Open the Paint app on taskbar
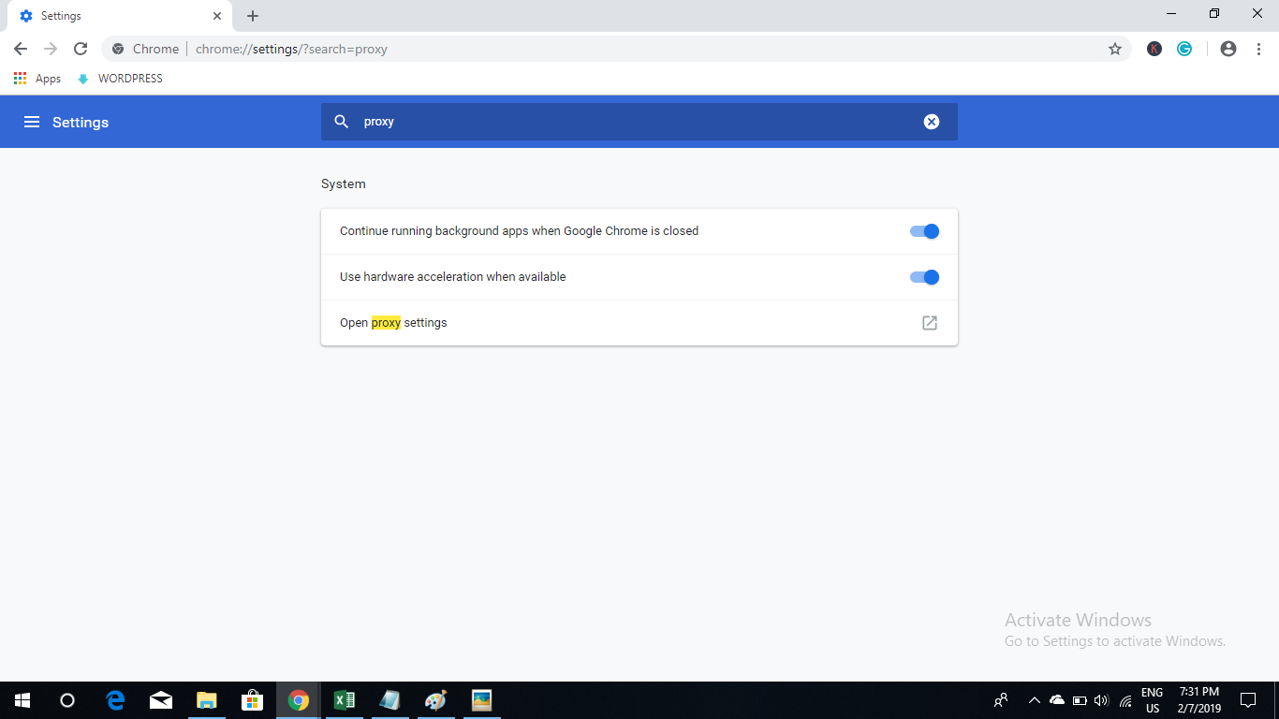 pyautogui.click(x=435, y=700)
